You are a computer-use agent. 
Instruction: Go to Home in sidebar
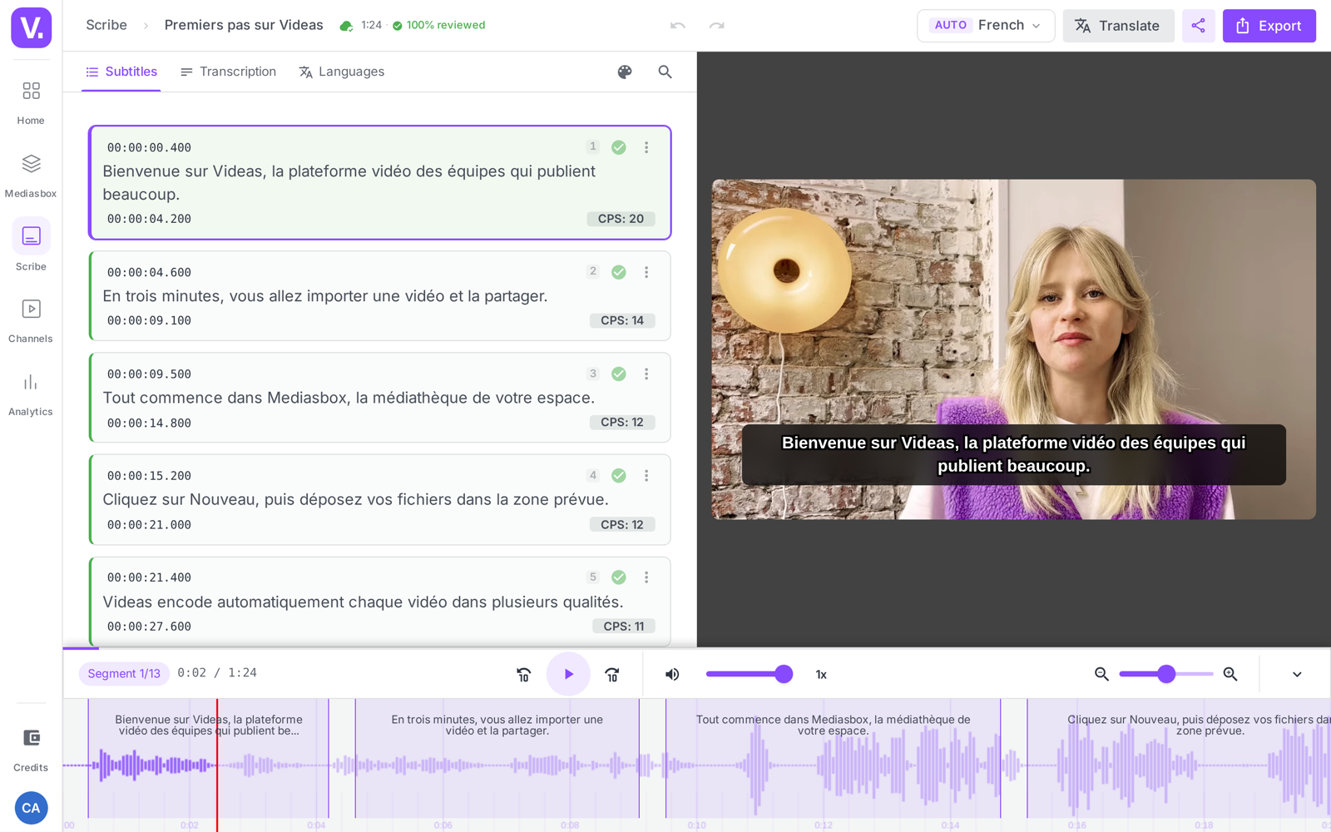(x=31, y=102)
